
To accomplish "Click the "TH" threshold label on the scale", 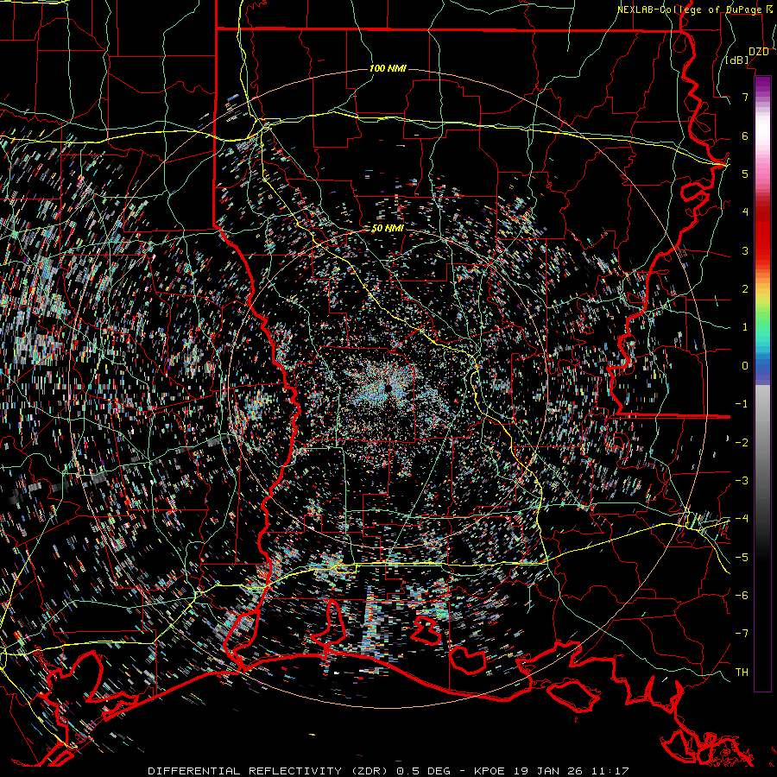I will tap(742, 673).
